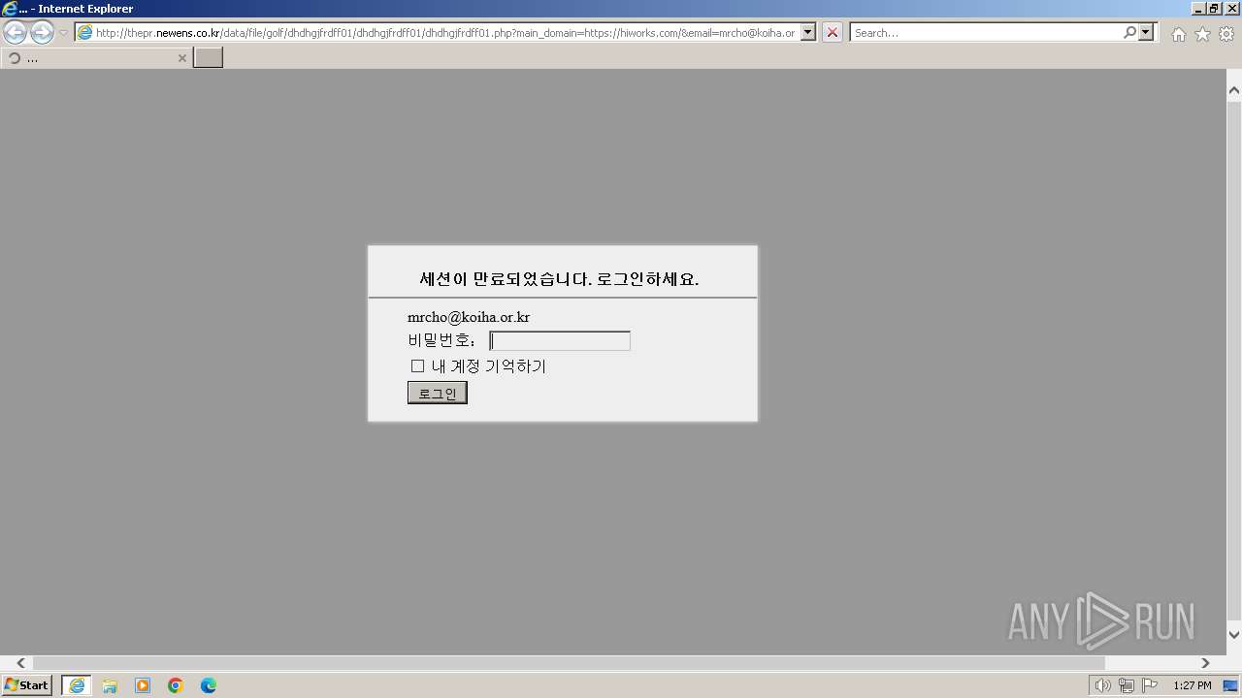The image size is (1242, 698).
Task: Click vertical scrollbar down arrow
Action: tap(1234, 635)
